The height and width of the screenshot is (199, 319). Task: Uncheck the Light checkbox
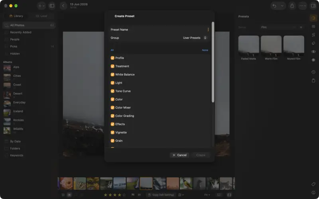[x=112, y=83]
